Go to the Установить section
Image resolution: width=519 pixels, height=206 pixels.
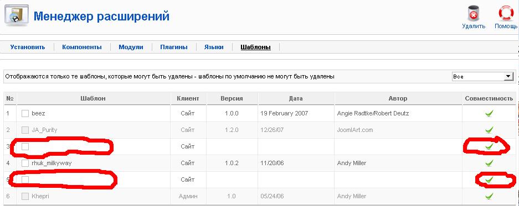pyautogui.click(x=28, y=47)
